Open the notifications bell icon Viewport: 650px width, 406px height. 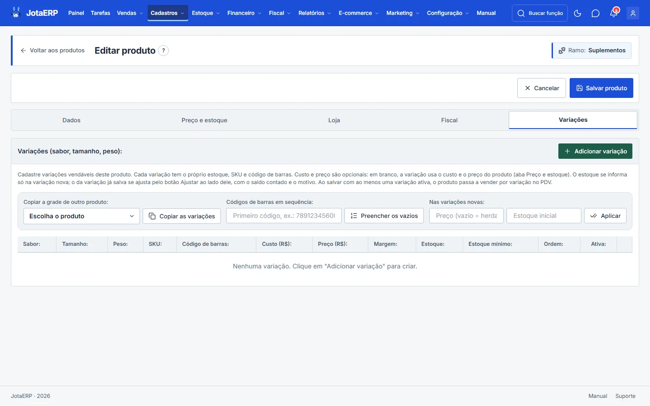click(x=614, y=13)
